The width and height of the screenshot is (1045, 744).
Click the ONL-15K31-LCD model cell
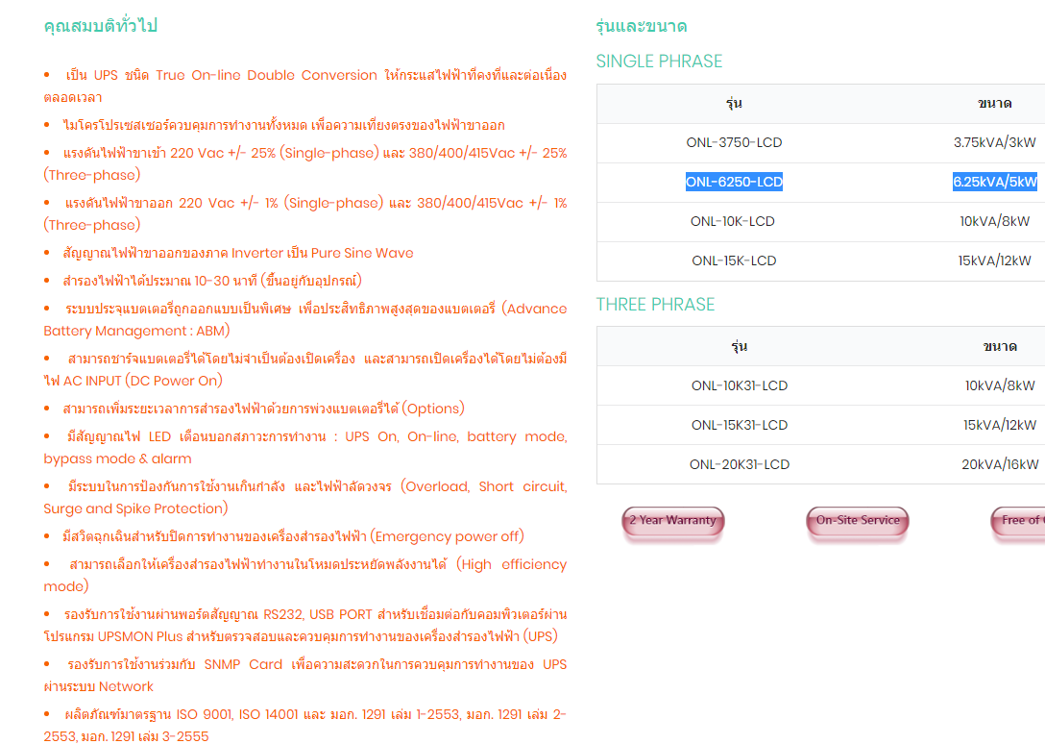[x=740, y=424]
